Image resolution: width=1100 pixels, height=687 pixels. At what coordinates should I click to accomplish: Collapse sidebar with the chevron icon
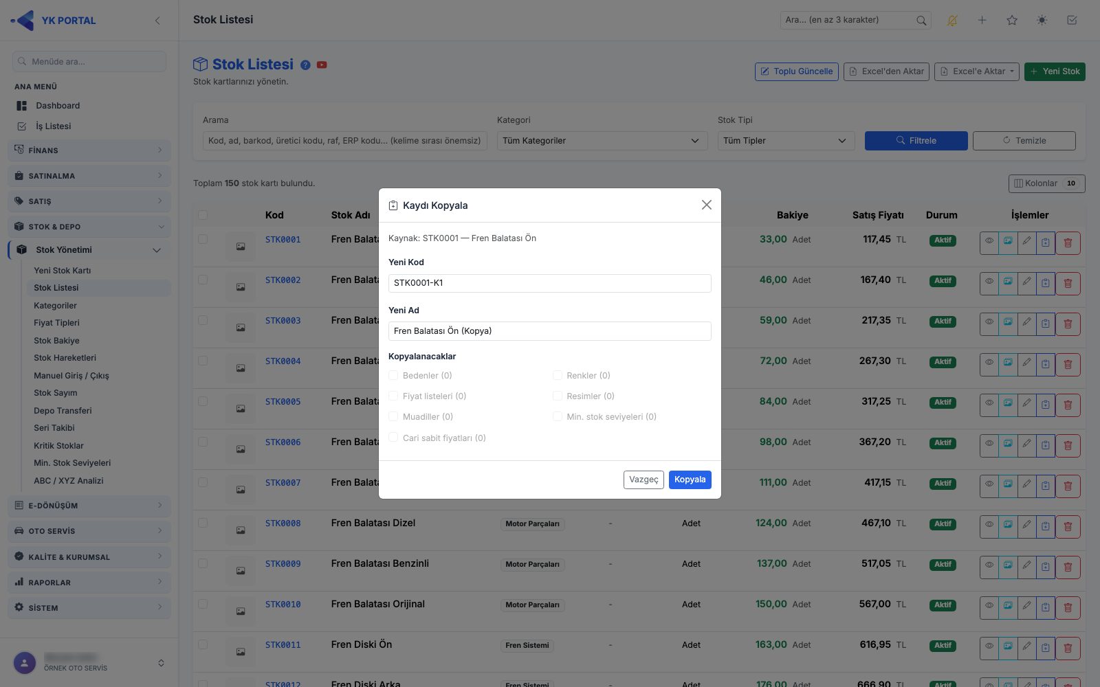click(157, 21)
